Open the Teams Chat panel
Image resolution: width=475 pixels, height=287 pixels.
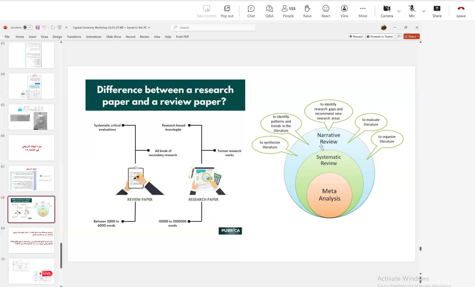(x=251, y=11)
